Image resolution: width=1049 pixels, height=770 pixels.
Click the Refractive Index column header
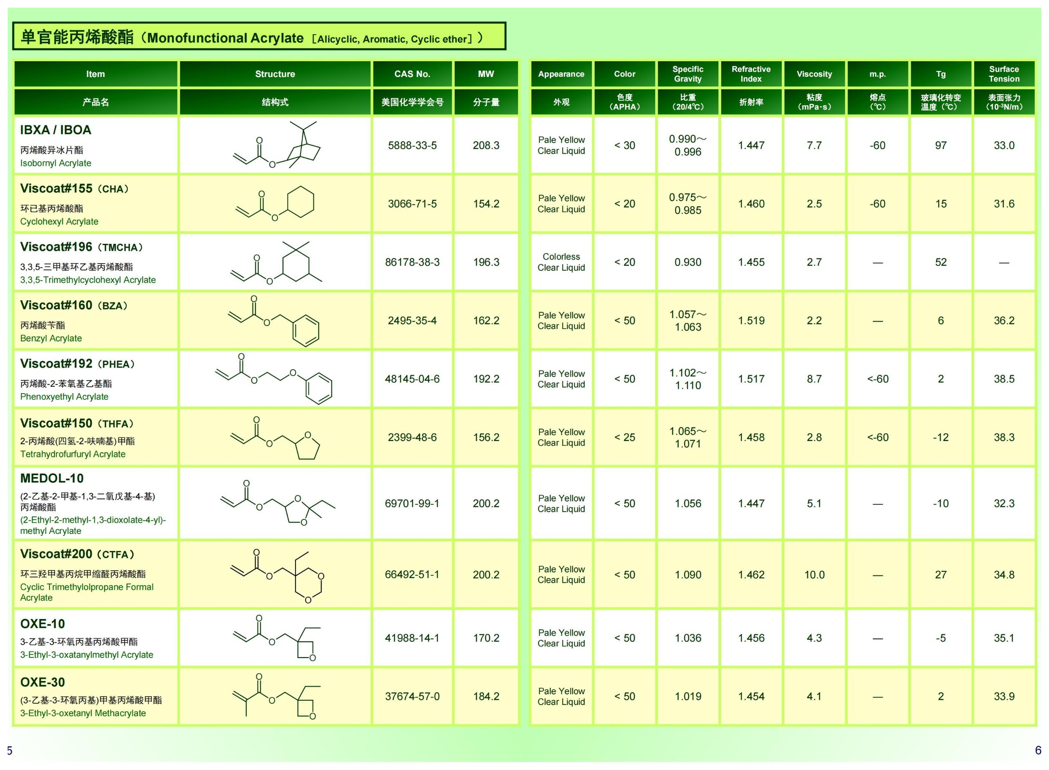pyautogui.click(x=751, y=74)
